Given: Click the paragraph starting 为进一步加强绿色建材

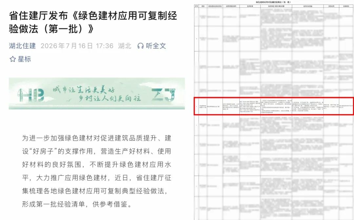Looking at the screenshot, I should 97,171.
